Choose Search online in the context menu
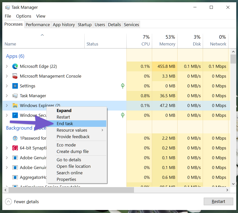Viewport: 238px width, 213px height. [77, 173]
